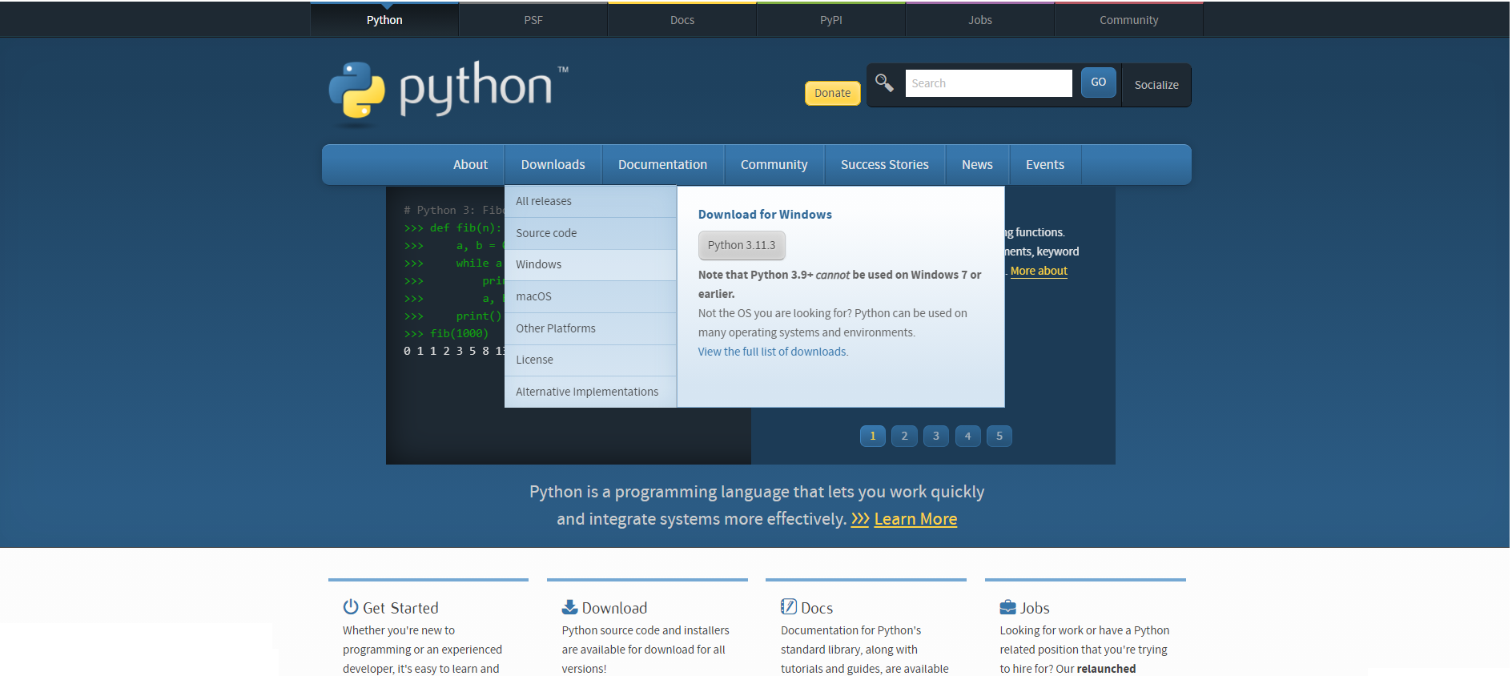
Task: Click the Python logo in the header
Action: tap(448, 92)
